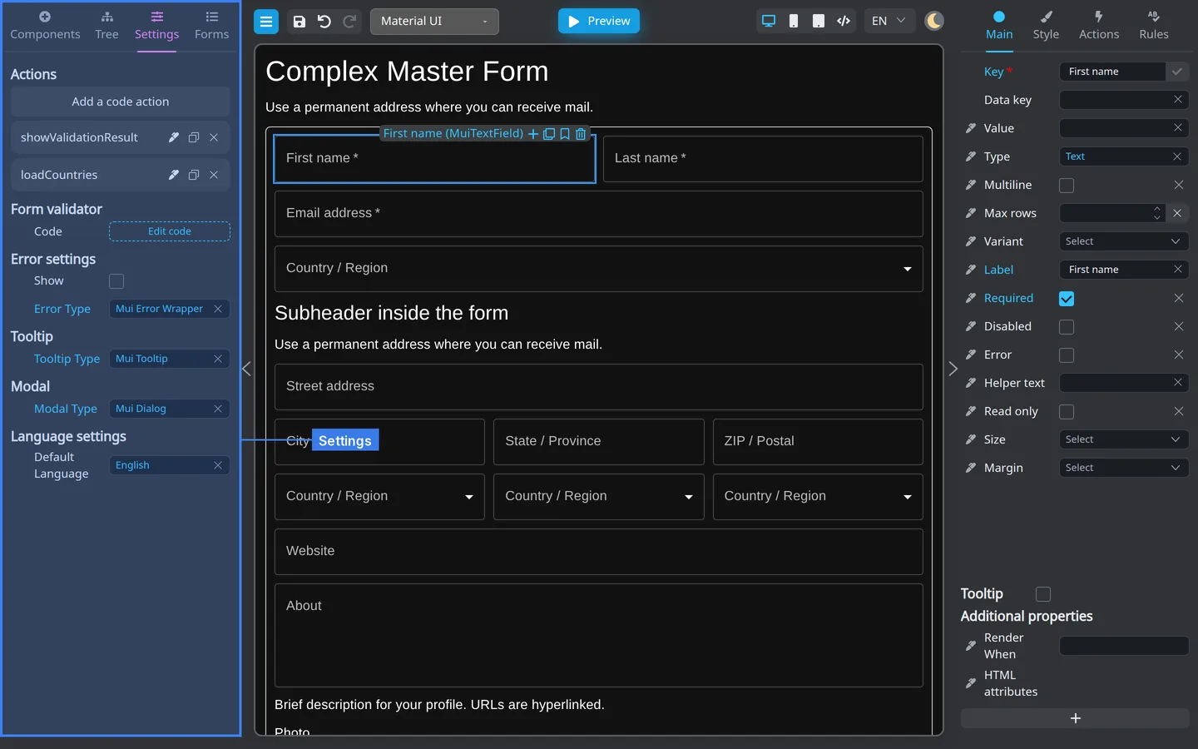Click the Last name text field
1198x749 pixels.
tap(763, 159)
